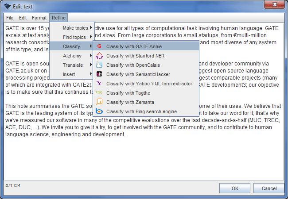Viewport: 288px width, 199px height.
Task: Expand the Alchemy submenu
Action: 72,56
